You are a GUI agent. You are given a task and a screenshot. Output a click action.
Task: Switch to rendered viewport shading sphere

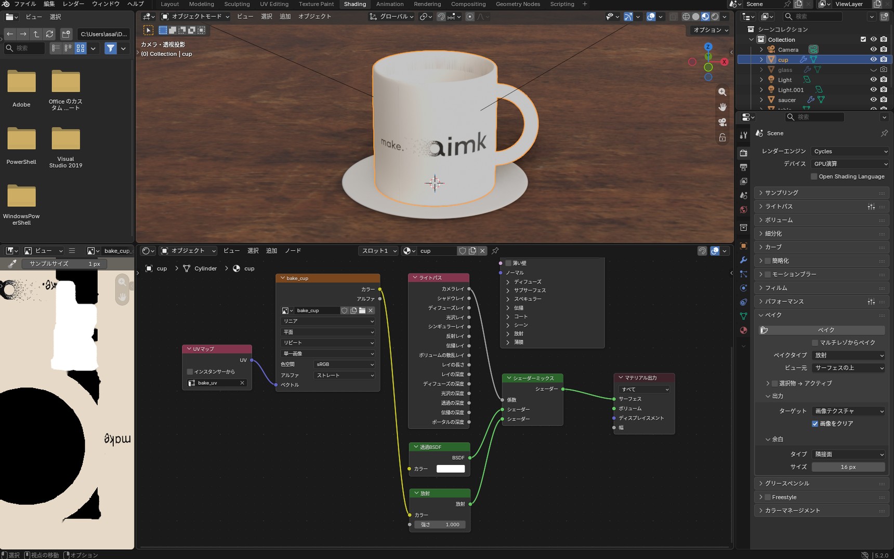[x=715, y=17]
